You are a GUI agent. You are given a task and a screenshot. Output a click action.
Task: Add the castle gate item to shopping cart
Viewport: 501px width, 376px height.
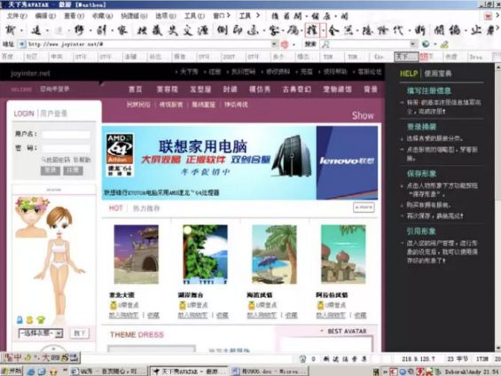pos(123,316)
